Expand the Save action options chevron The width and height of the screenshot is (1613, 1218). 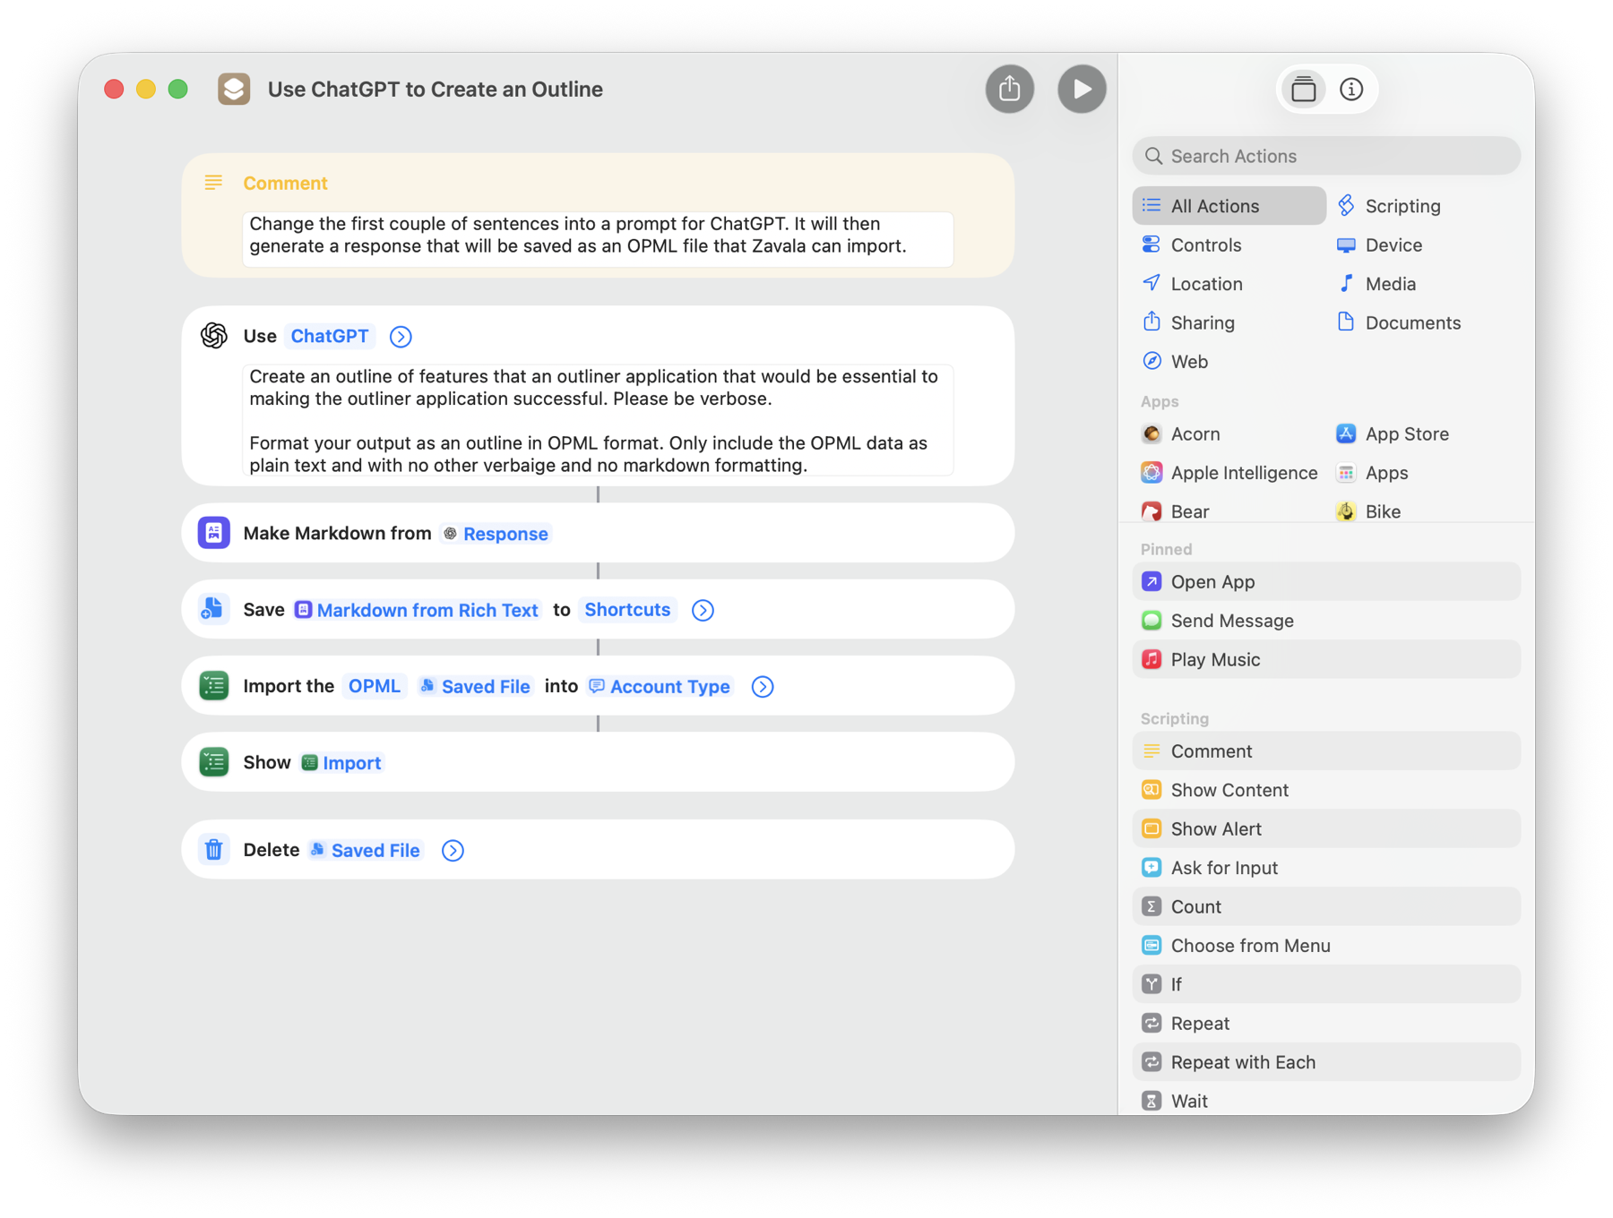tap(703, 611)
